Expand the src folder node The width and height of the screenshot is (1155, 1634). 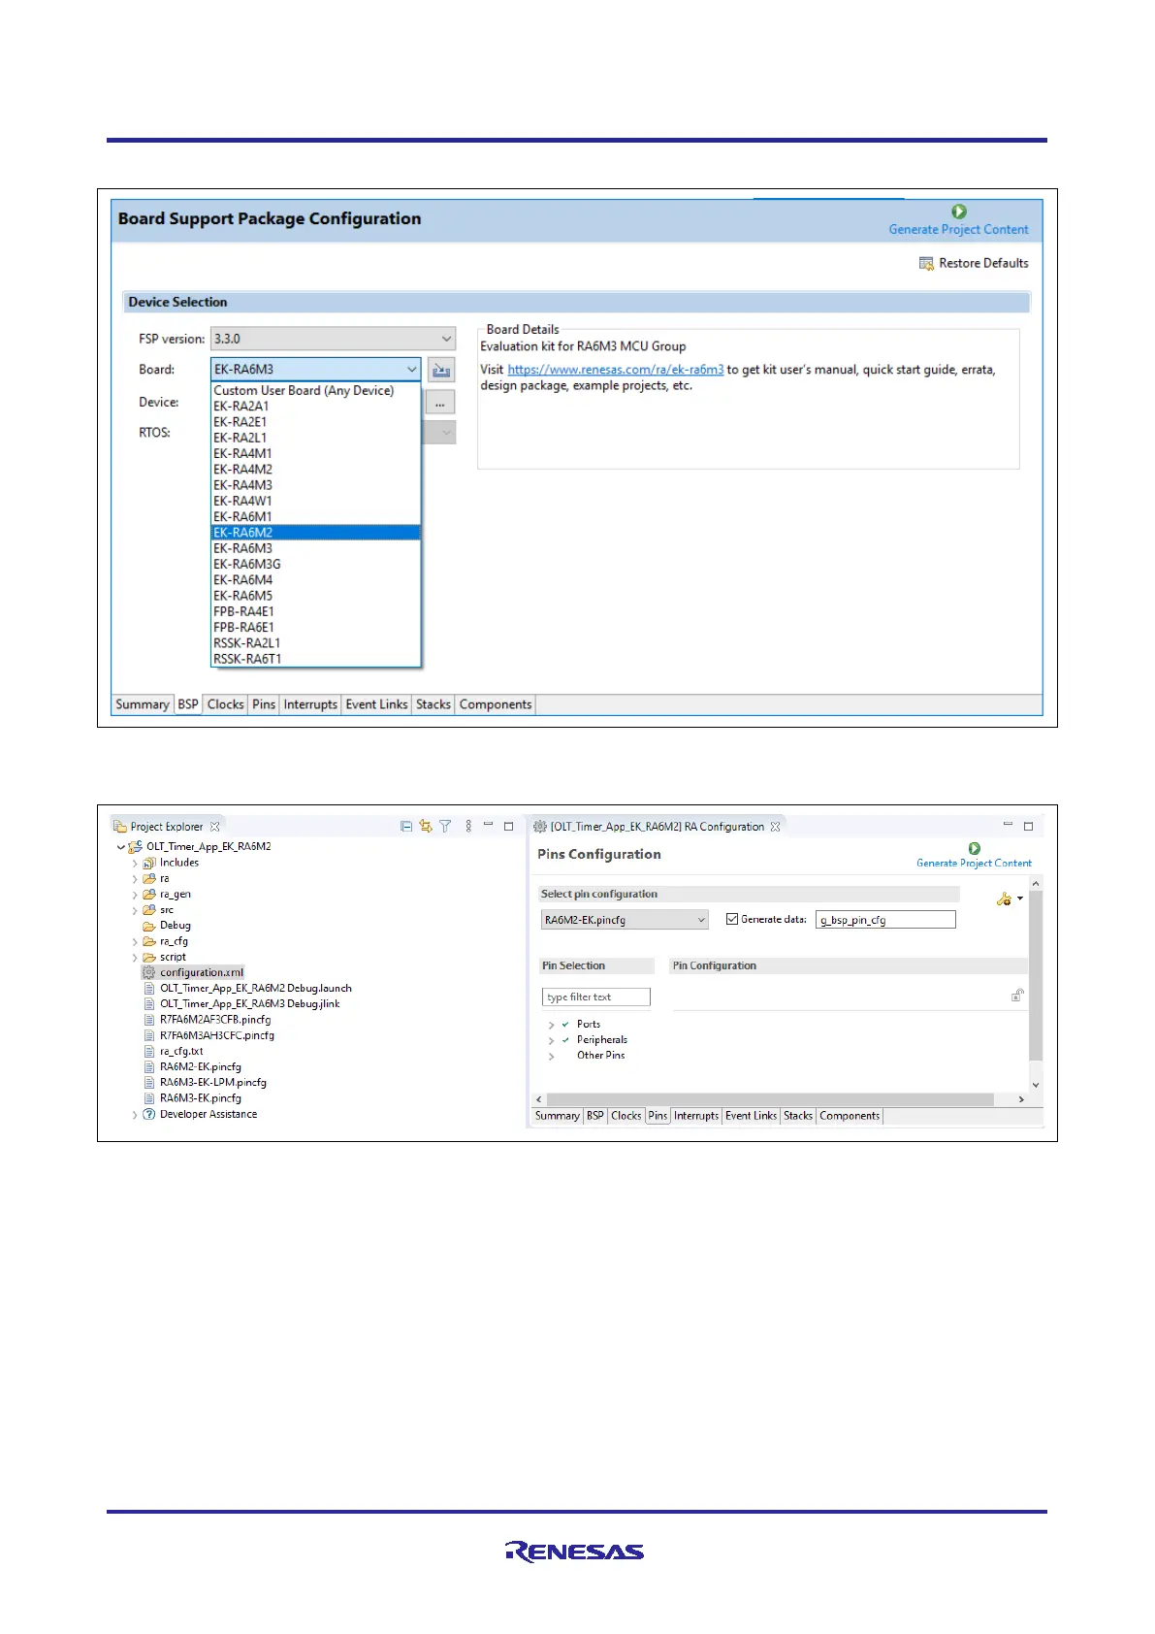[x=135, y=910]
